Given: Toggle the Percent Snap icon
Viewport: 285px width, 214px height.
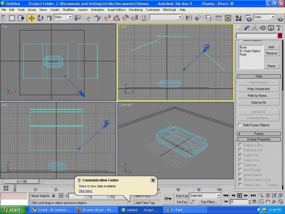Looking at the screenshot, I should coord(125,18).
